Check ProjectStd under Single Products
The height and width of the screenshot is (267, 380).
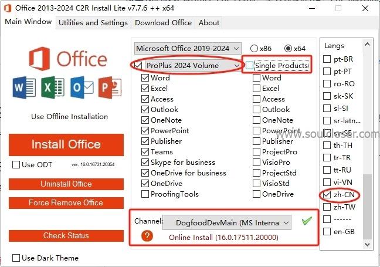tap(256, 173)
